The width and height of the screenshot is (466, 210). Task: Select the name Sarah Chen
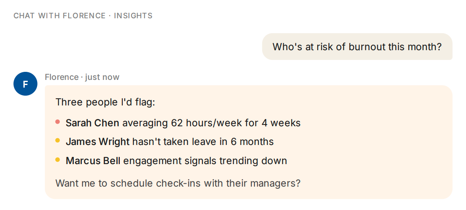click(x=93, y=123)
